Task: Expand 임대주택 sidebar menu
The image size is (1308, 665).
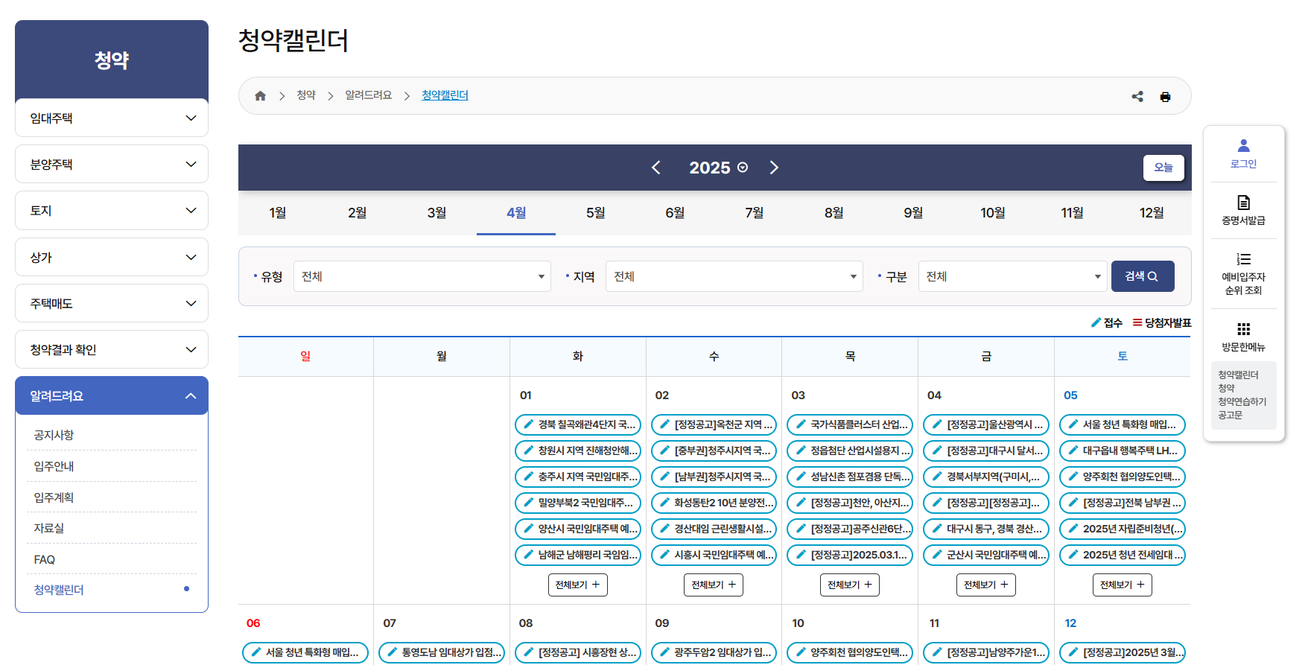Action: pyautogui.click(x=112, y=118)
